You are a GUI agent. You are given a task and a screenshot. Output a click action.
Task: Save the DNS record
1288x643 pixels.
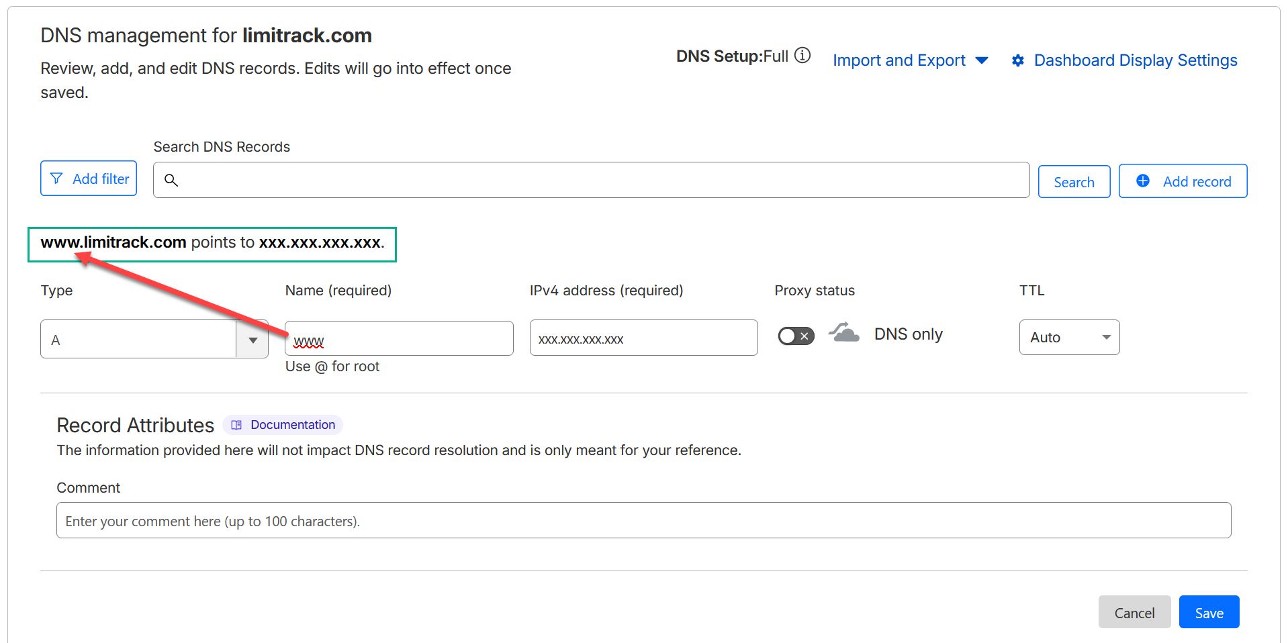[1209, 612]
